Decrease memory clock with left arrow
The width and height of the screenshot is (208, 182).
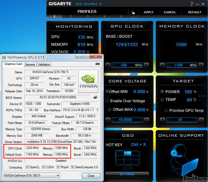click(x=162, y=65)
